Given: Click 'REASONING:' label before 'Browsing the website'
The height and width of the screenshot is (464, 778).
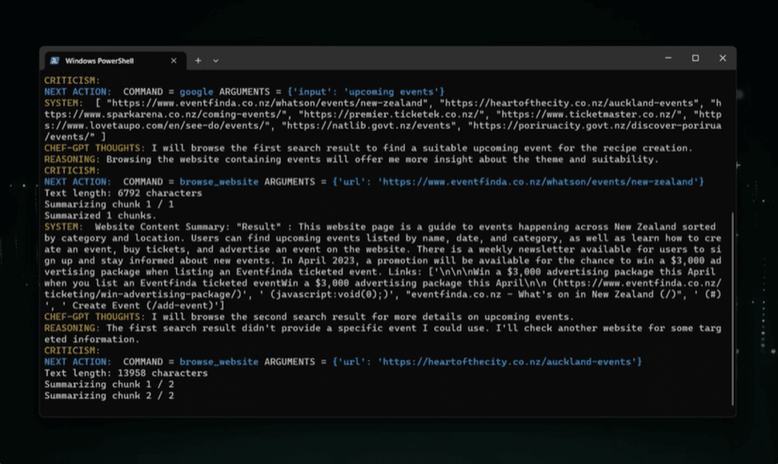Looking at the screenshot, I should 72,160.
